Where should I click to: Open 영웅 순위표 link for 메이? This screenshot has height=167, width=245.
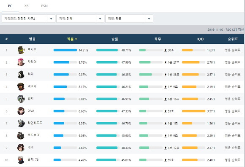(233, 148)
